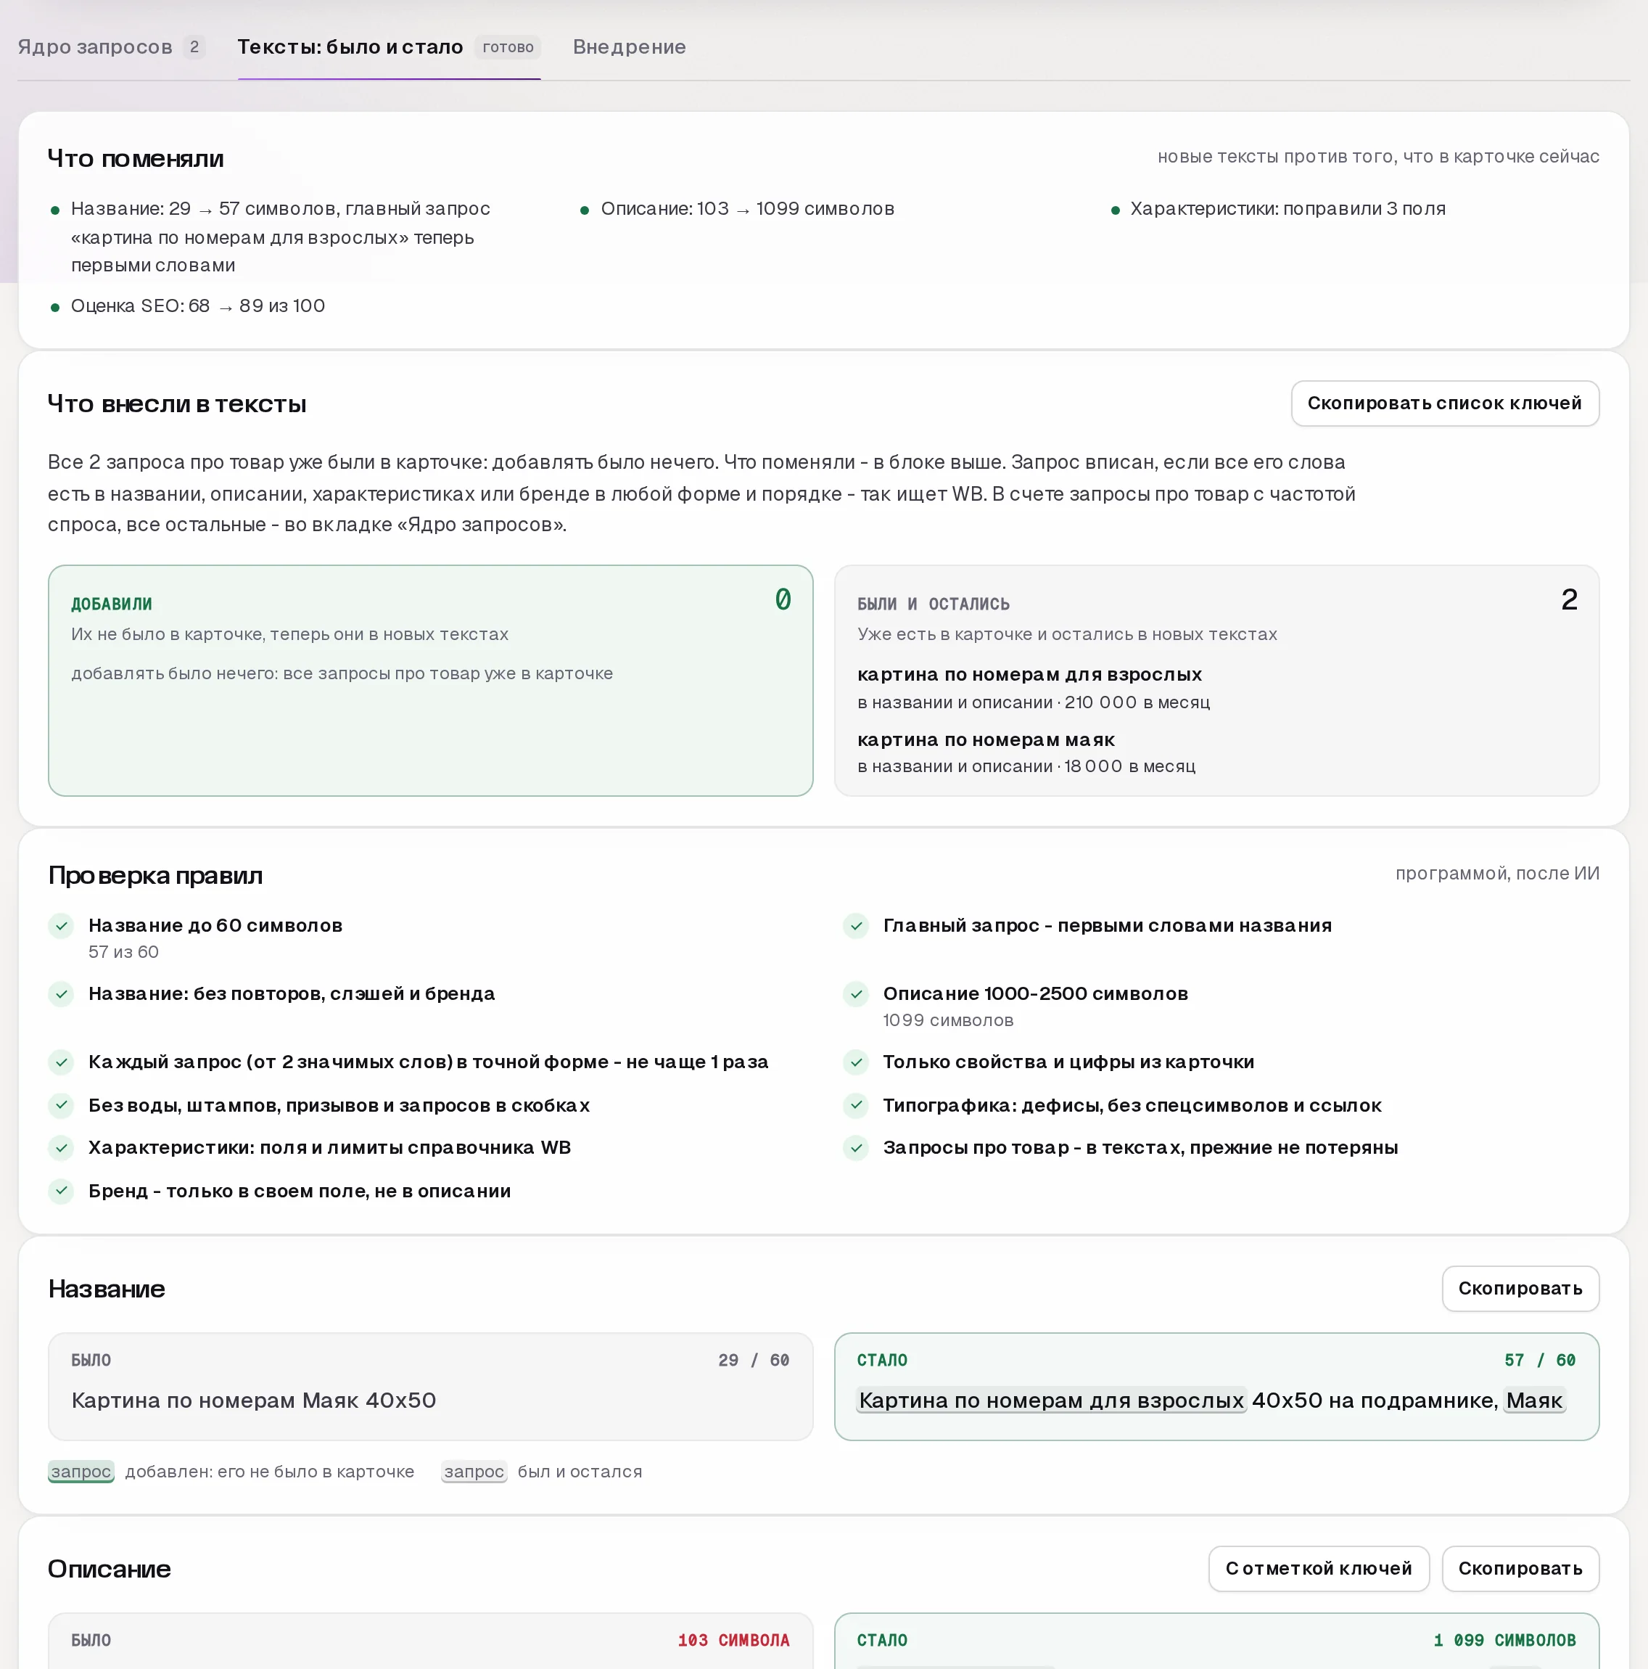Viewport: 1648px width, 1669px height.
Task: Click the counter «57 / 60» in Стало title
Action: coord(1539,1360)
